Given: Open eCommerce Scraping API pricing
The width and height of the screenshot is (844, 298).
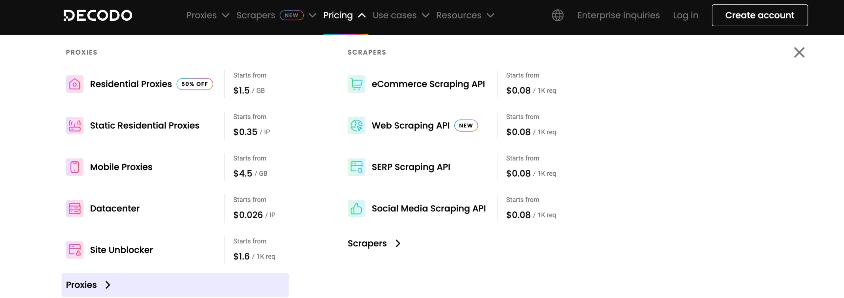Looking at the screenshot, I should pyautogui.click(x=428, y=84).
